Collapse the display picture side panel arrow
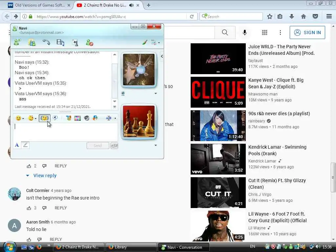The width and height of the screenshot is (336, 252). pos(162,56)
